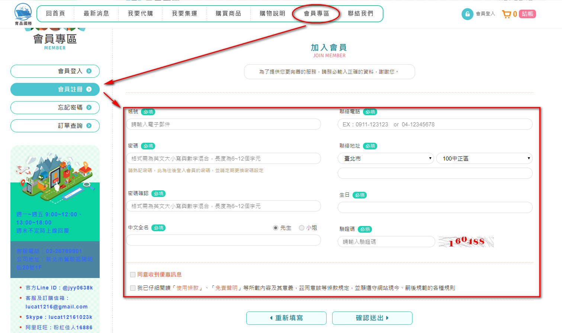Click arrow icon on 忘記密碼 sidebar button
This screenshot has width=562, height=333.
pyautogui.click(x=89, y=107)
